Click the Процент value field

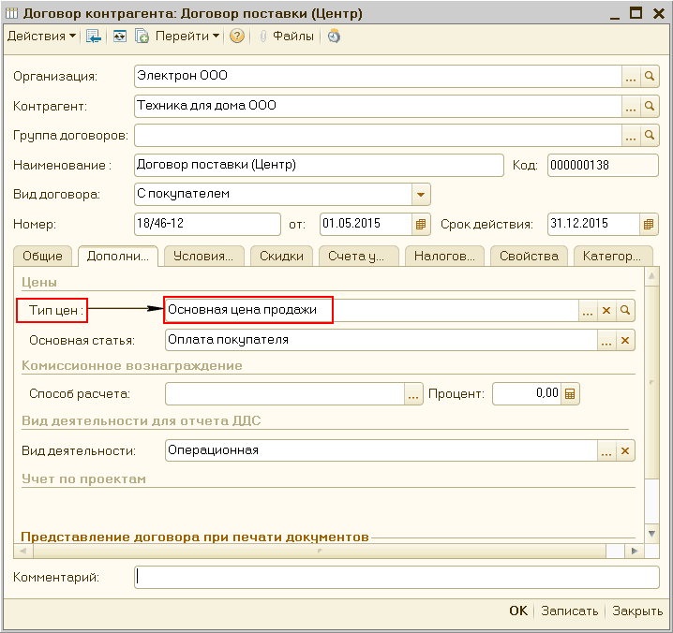pyautogui.click(x=527, y=394)
